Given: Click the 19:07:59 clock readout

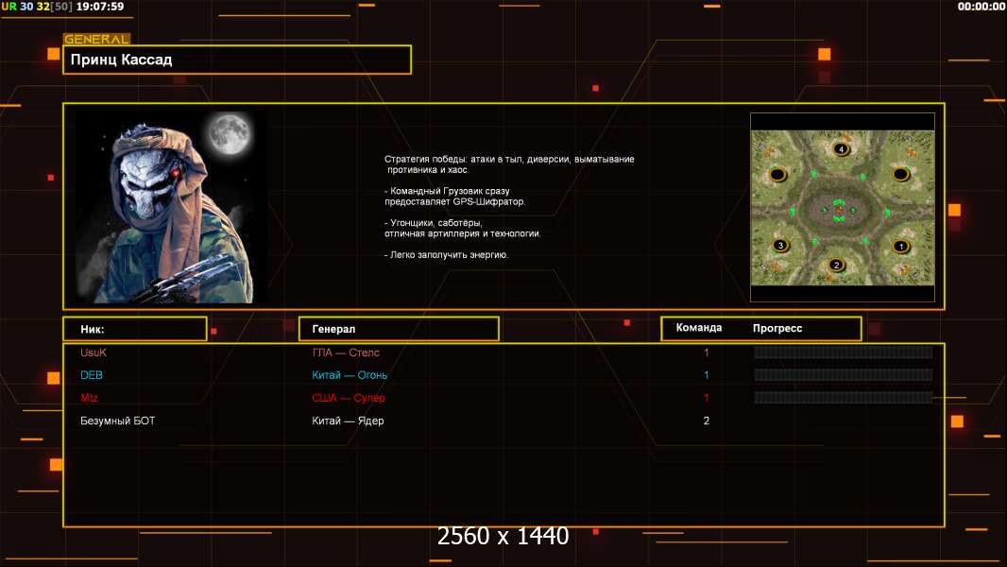Looking at the screenshot, I should [x=100, y=7].
